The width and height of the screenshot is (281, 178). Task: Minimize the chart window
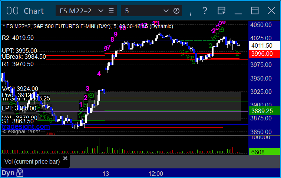[238, 13]
